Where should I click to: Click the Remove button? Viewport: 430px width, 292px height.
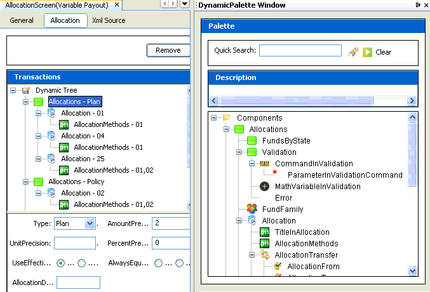pyautogui.click(x=168, y=50)
